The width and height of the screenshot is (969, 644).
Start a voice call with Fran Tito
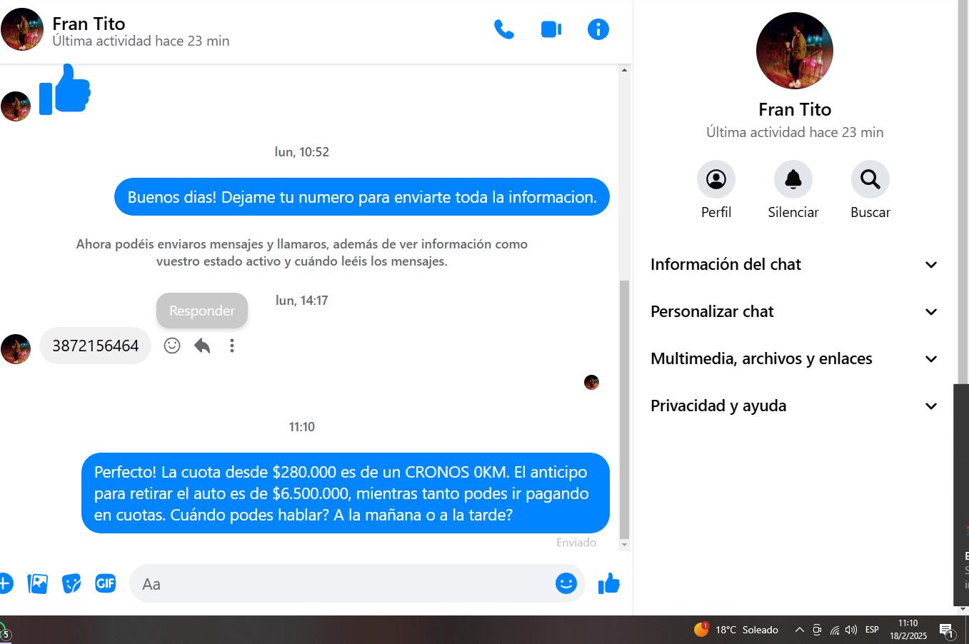[504, 29]
